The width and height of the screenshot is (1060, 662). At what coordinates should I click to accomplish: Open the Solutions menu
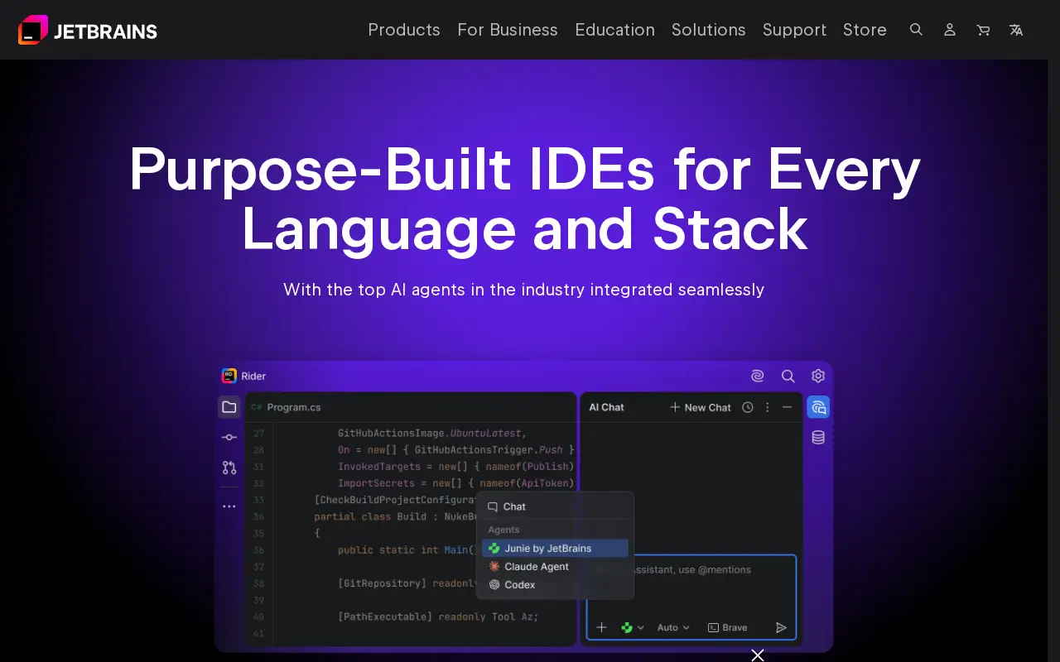708,30
